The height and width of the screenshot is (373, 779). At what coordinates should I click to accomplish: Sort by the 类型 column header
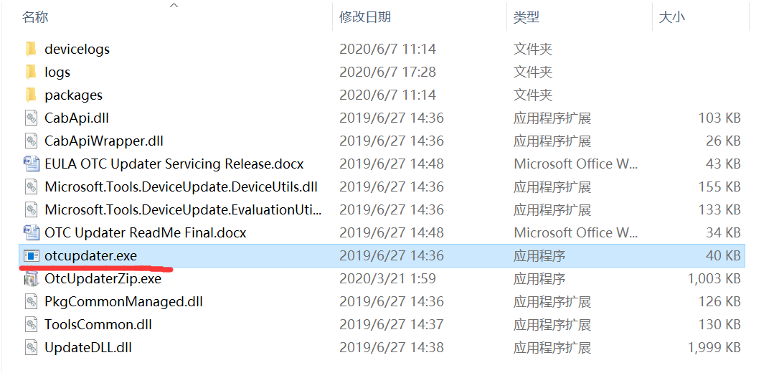(527, 17)
